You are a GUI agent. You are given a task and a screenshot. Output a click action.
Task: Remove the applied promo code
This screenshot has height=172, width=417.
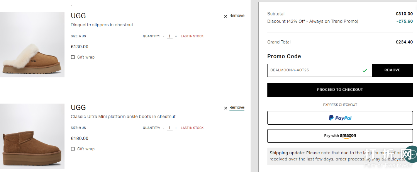tap(392, 70)
